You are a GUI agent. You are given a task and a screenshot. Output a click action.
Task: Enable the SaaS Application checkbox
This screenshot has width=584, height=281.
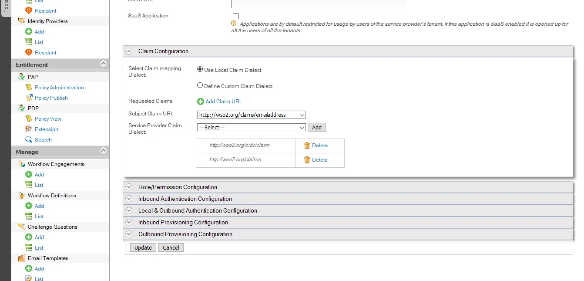235,16
